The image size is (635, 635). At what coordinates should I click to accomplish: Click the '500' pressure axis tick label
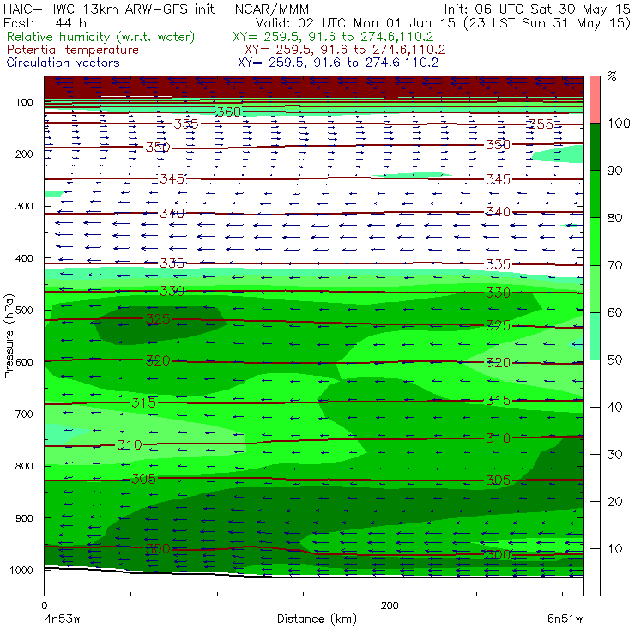click(24, 310)
